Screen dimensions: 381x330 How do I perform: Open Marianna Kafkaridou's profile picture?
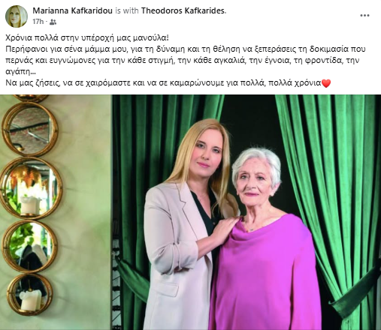tap(17, 16)
